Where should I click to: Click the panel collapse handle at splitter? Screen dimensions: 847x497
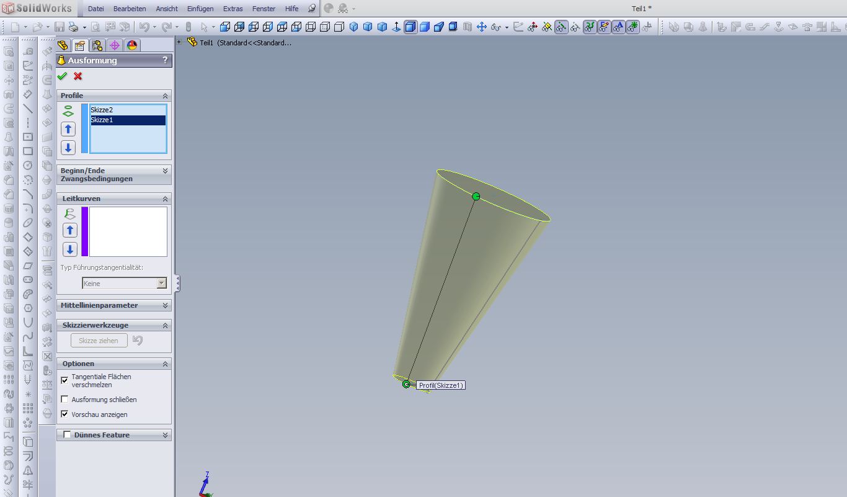177,284
